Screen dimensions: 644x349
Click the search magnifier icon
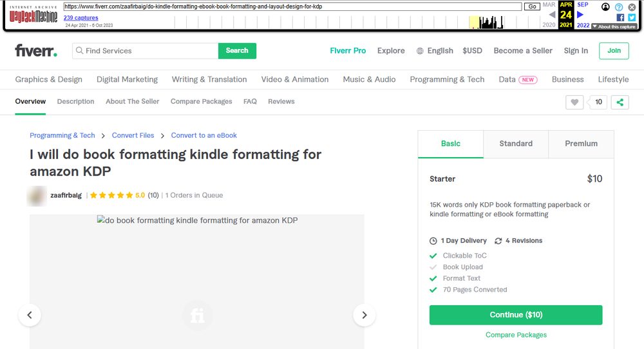80,50
